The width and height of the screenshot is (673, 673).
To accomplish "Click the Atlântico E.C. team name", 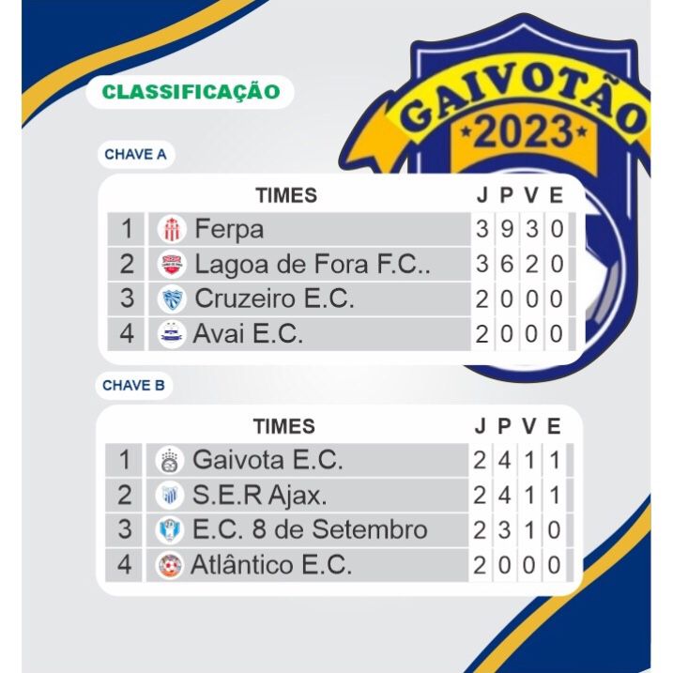I will point(270,565).
